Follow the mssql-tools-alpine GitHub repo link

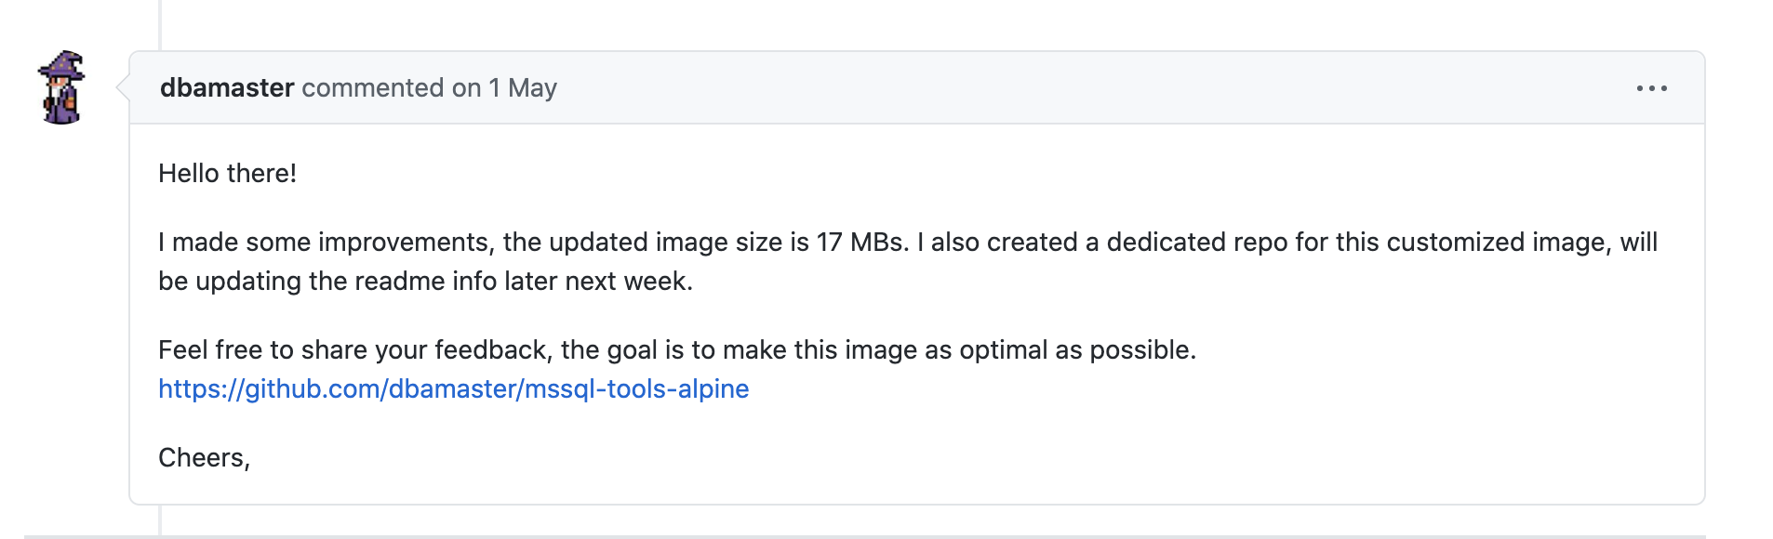point(453,388)
